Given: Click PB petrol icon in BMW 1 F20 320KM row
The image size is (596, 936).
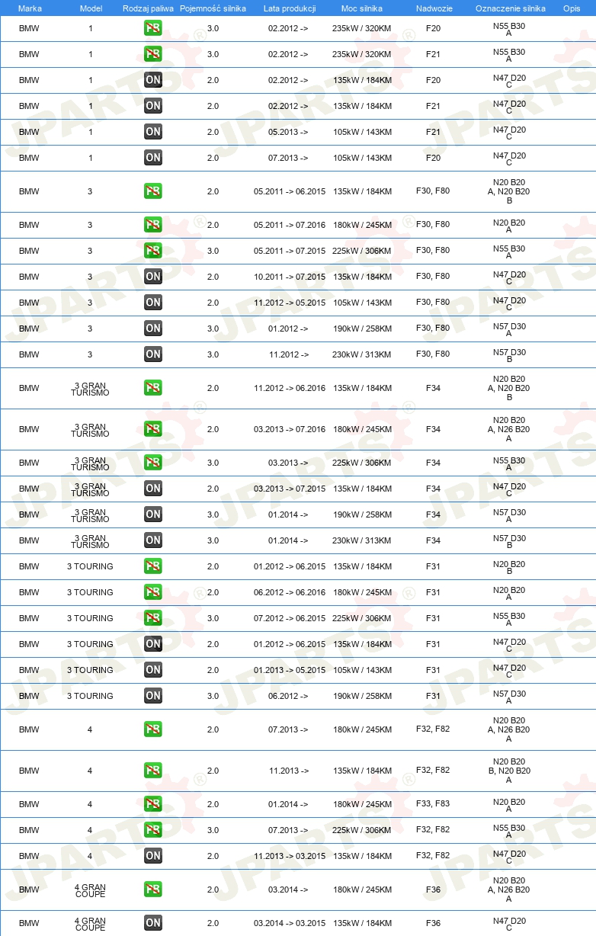Looking at the screenshot, I should coord(153,28).
